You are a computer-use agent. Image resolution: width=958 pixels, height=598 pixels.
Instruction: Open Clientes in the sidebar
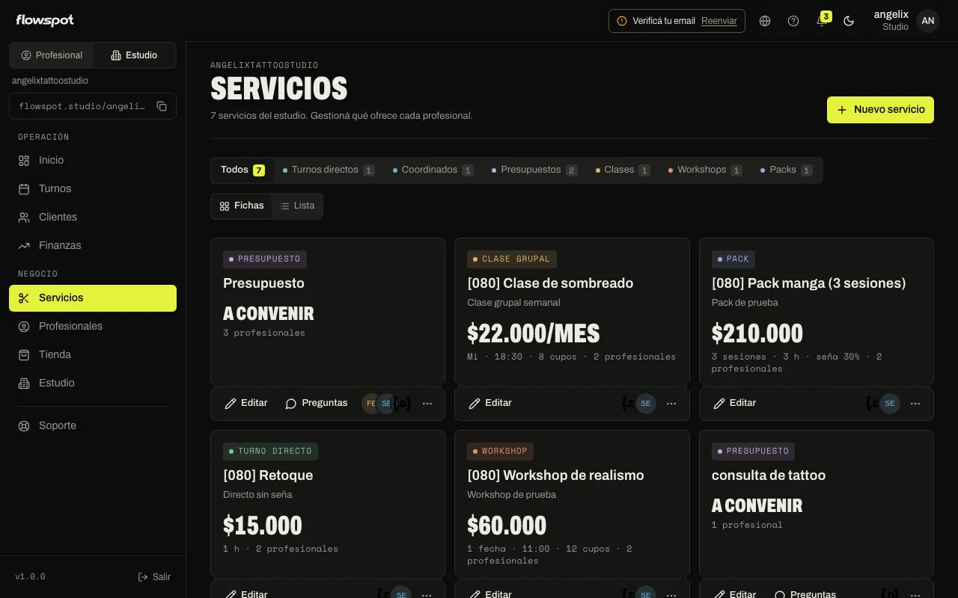(x=93, y=218)
